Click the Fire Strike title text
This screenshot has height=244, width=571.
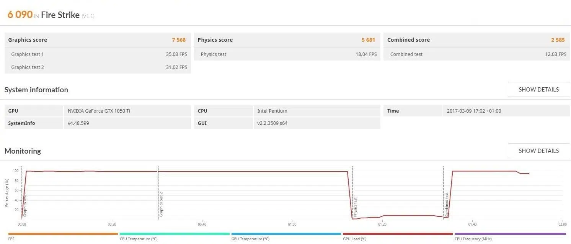(x=60, y=15)
